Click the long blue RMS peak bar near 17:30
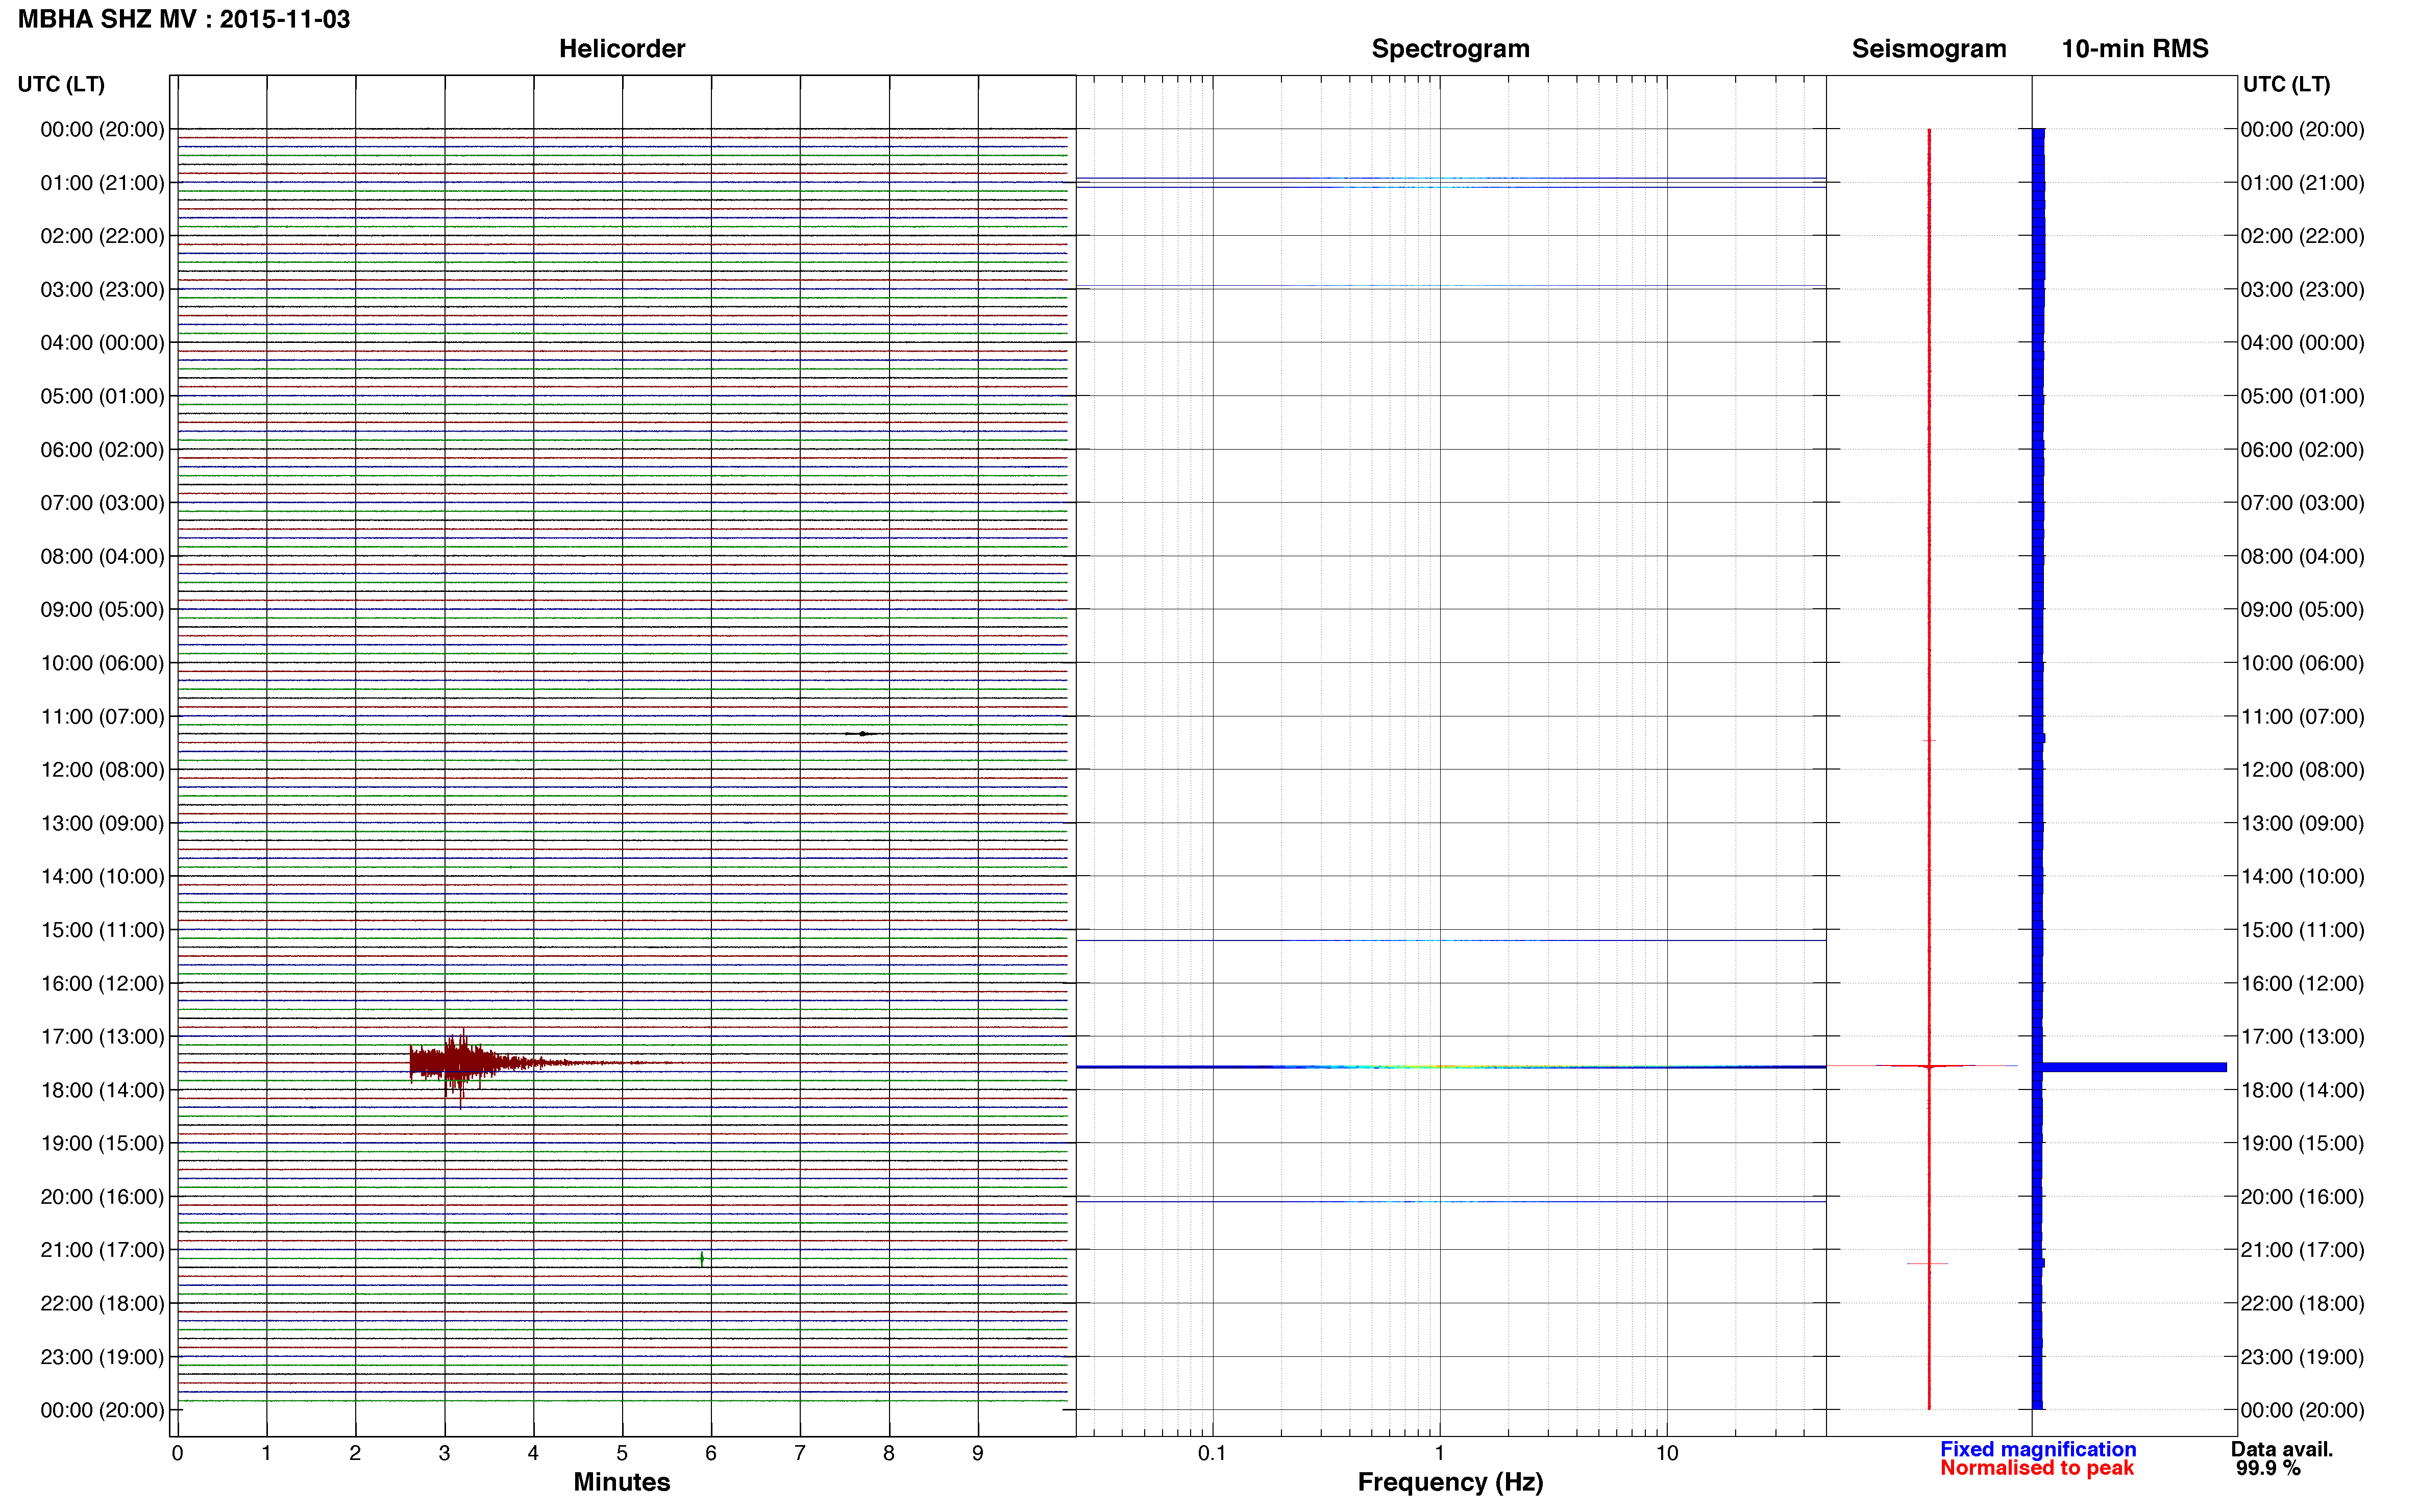2419x1512 pixels. click(x=2133, y=1067)
